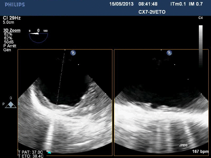Click the 167 bpm heart rate
Viewport: 211px width, 158px height.
pyautogui.click(x=200, y=152)
